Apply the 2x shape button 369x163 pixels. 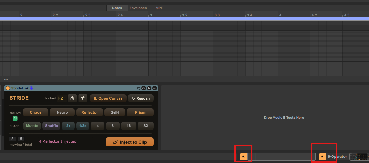(x=68, y=126)
